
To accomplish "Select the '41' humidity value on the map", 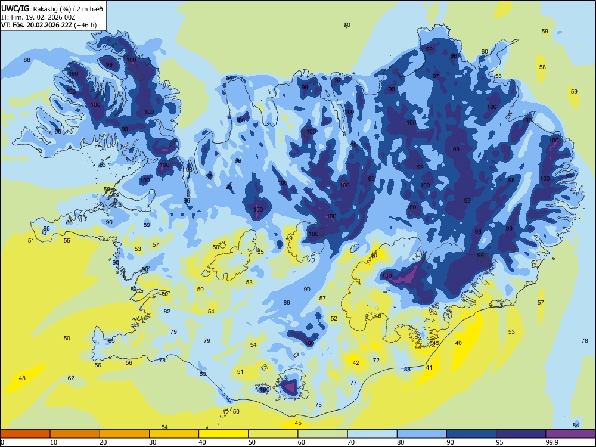I will 429,368.
